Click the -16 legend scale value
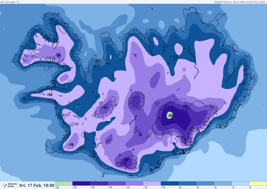 (110, 187)
